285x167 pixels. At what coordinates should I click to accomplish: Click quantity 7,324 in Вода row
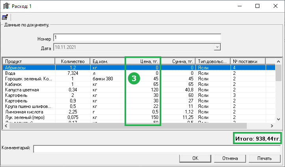[x=73, y=73]
